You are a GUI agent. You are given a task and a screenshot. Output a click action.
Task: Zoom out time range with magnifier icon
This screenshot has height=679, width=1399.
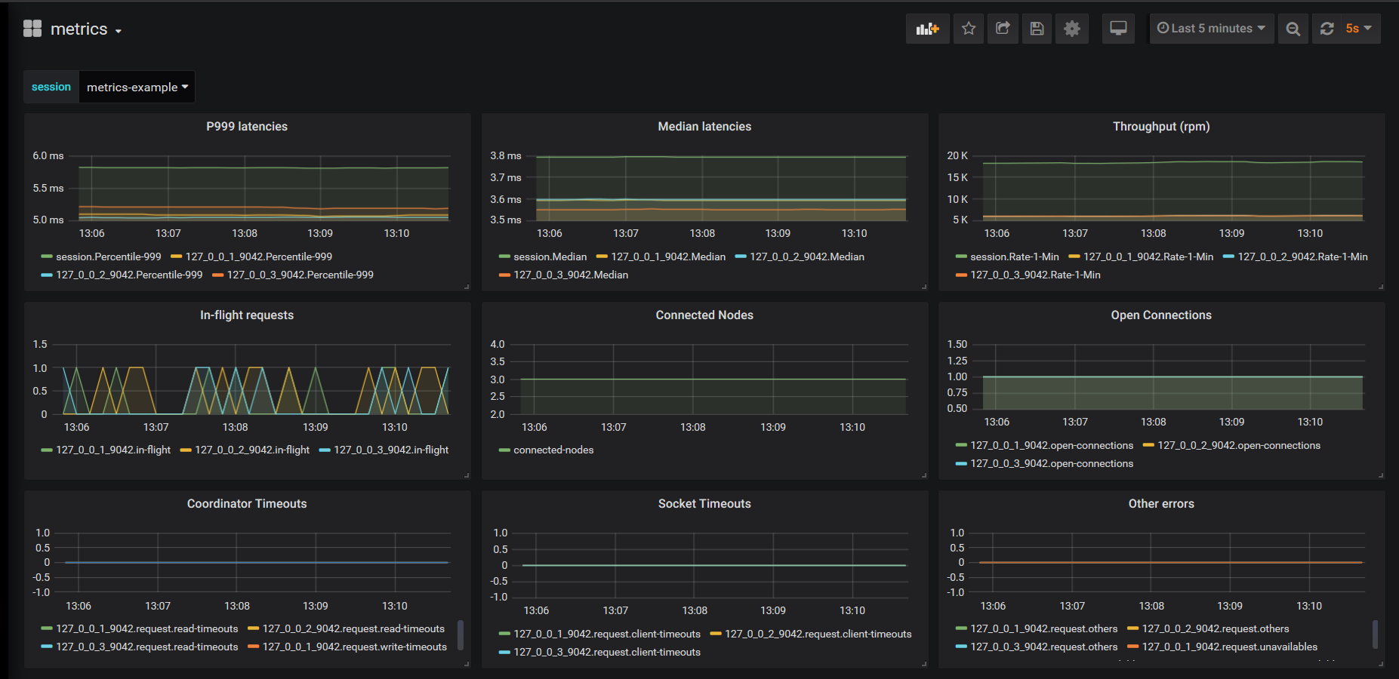(x=1293, y=29)
